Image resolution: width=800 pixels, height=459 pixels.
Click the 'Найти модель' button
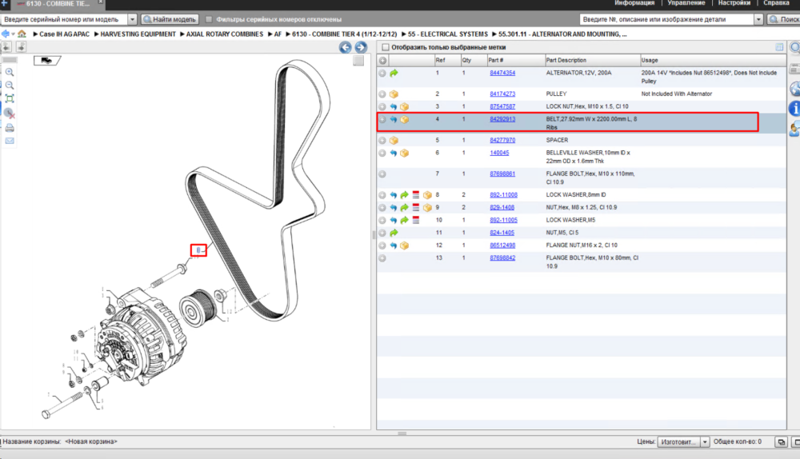(x=170, y=19)
